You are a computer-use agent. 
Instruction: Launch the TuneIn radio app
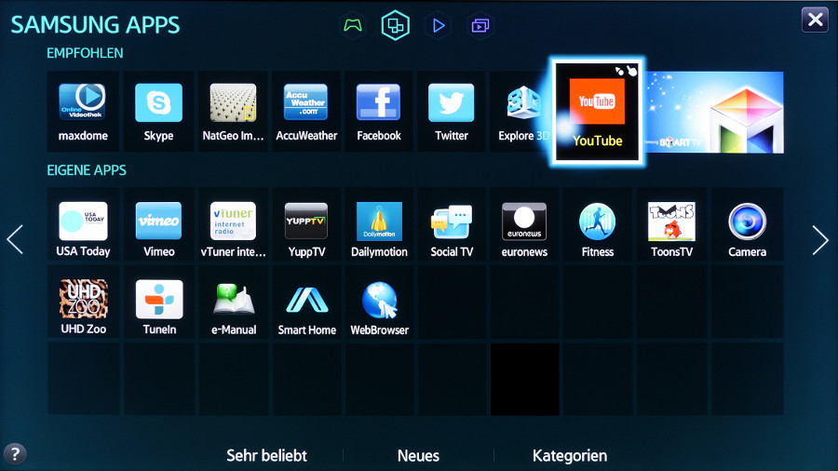[x=158, y=304]
